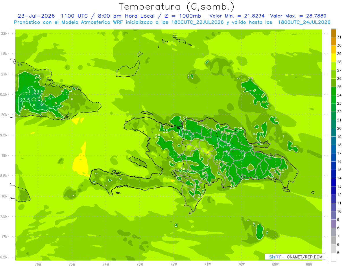347x268 pixels.
Task: Click the "72W" longitude label
Action: [x=173, y=264]
